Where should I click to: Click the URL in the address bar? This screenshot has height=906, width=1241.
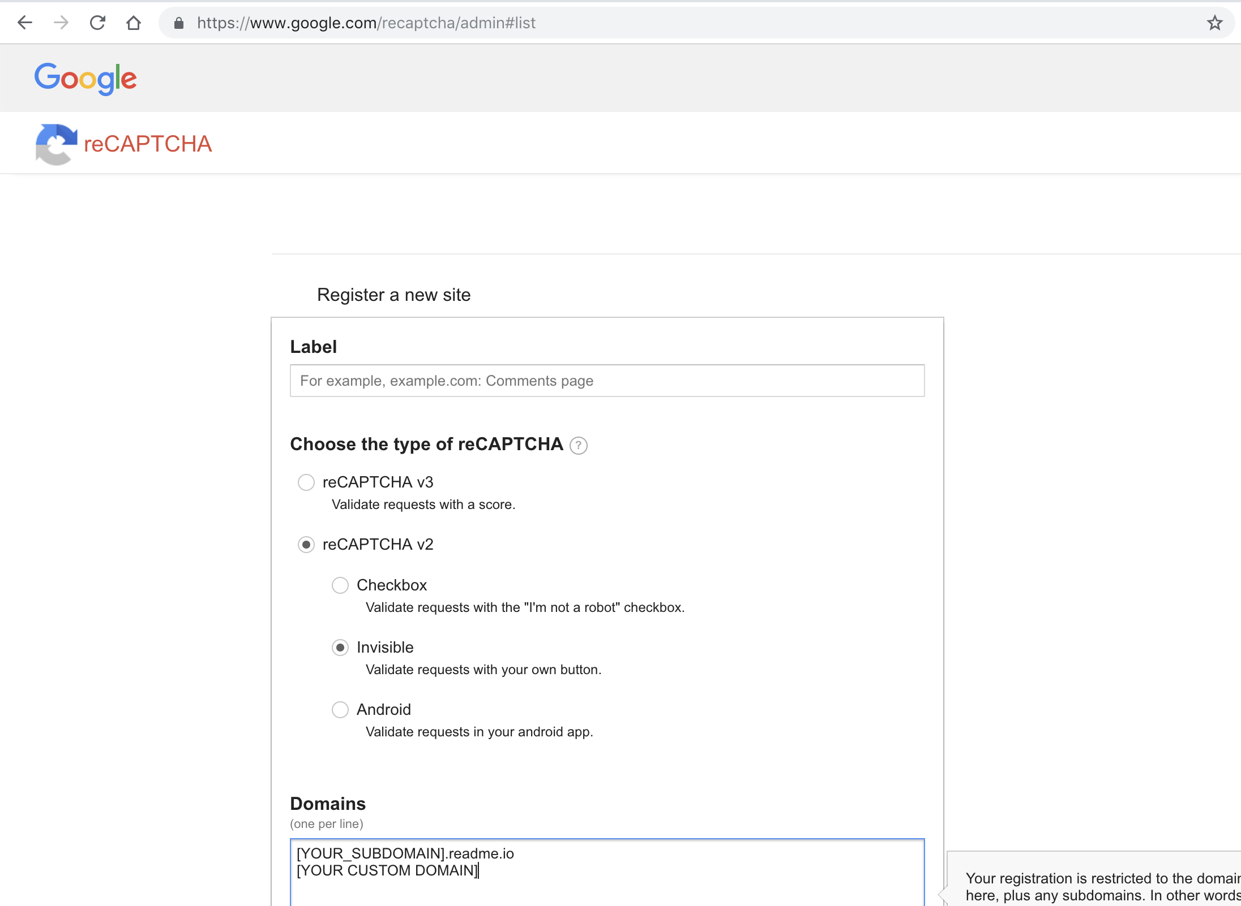(x=366, y=23)
